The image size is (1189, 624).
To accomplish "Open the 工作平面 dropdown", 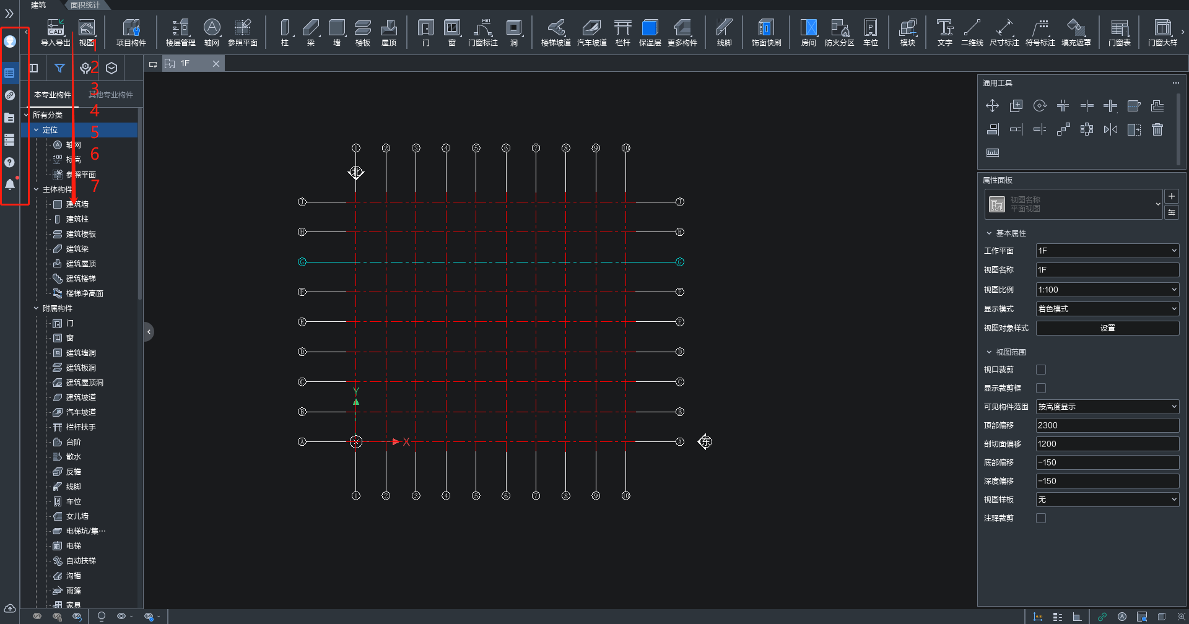I will [1107, 251].
